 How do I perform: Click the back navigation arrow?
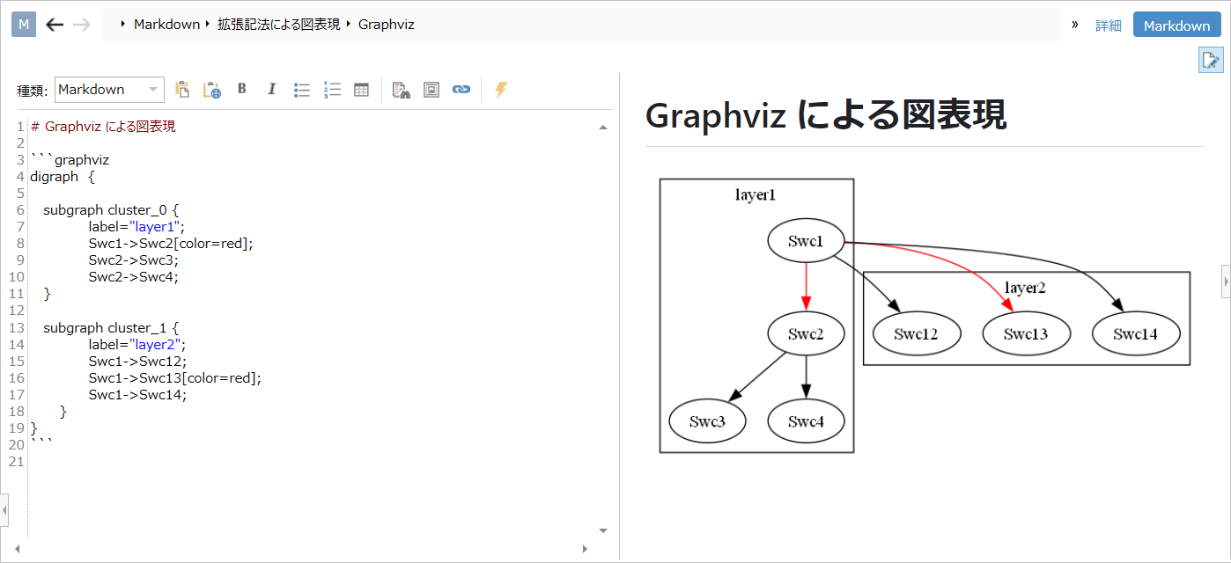coord(55,25)
